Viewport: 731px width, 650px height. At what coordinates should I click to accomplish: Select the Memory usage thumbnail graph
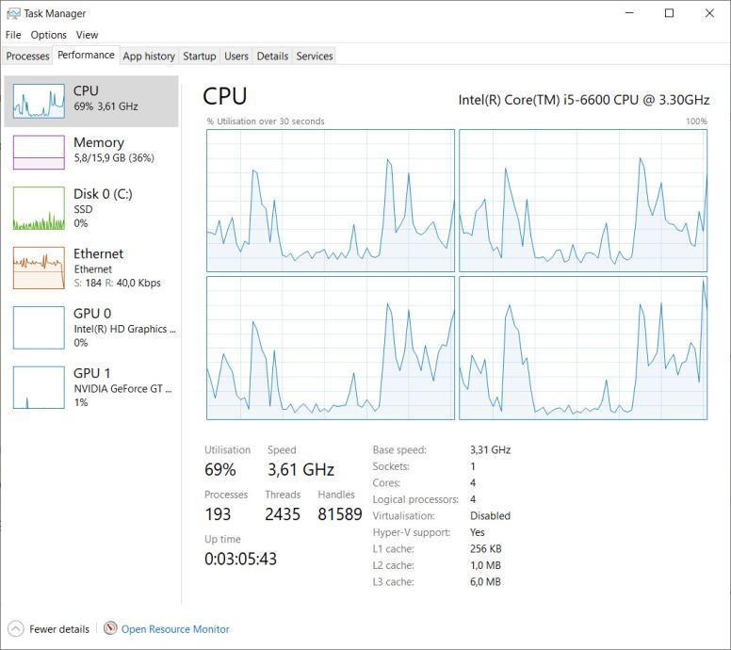tap(39, 151)
